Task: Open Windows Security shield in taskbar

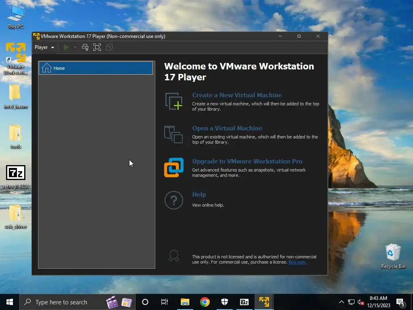Action: pyautogui.click(x=224, y=302)
